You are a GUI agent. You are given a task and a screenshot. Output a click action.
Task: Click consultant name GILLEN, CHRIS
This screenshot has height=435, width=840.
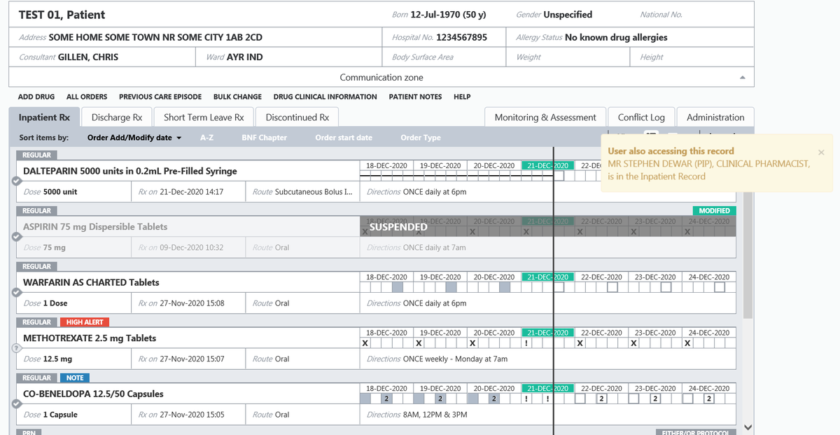(88, 57)
